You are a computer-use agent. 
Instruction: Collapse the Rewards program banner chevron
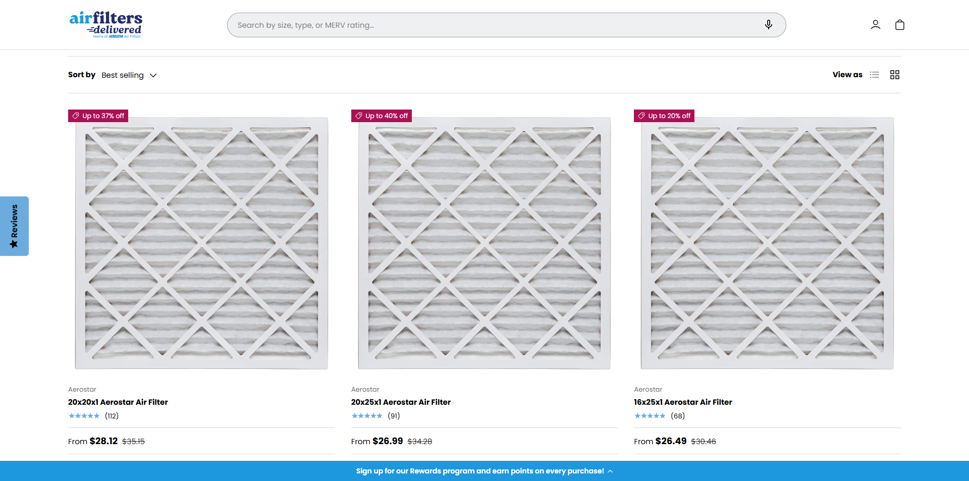[x=610, y=471]
